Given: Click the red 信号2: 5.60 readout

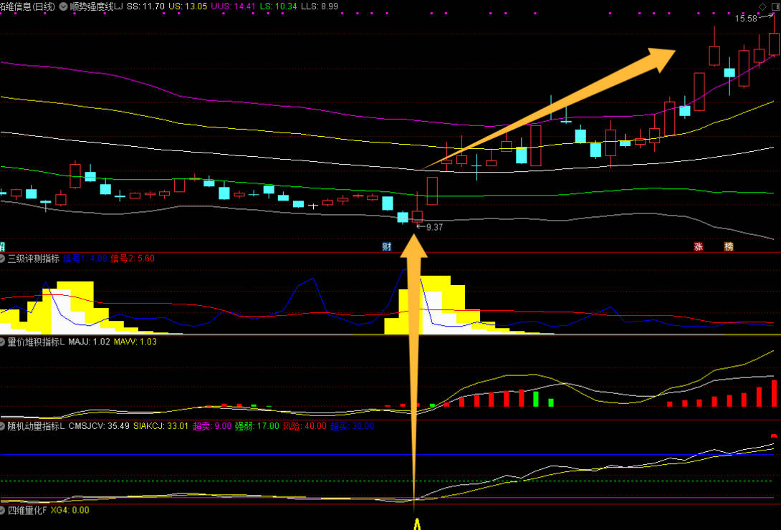Looking at the screenshot, I should coord(133,259).
